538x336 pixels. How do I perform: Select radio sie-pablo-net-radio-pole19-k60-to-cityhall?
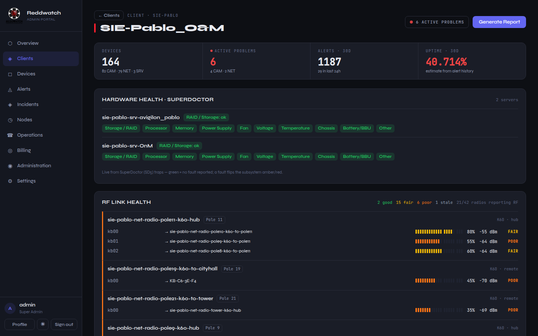[x=163, y=268]
